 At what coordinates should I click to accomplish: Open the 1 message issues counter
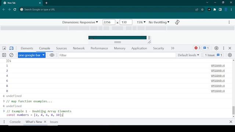pos(206,48)
